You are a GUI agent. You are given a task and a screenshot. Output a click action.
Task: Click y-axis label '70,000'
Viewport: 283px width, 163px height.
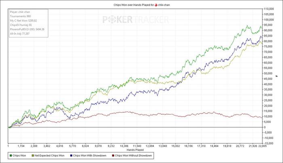pos(268,52)
